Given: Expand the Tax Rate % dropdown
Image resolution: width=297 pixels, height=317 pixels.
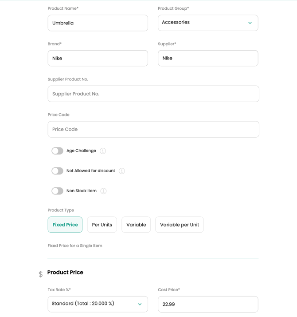Looking at the screenshot, I should [x=98, y=304].
